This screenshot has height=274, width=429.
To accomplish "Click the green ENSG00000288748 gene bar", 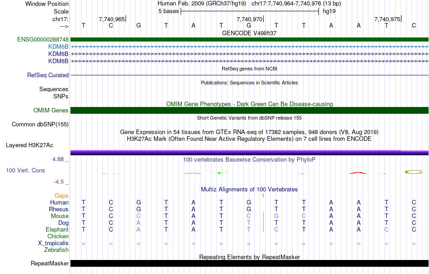I will 249,39.
